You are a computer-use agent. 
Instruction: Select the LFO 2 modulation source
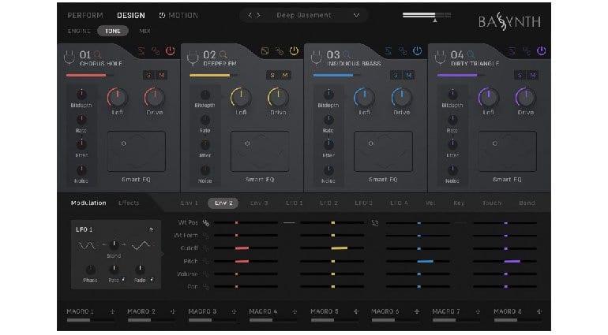[x=328, y=203]
